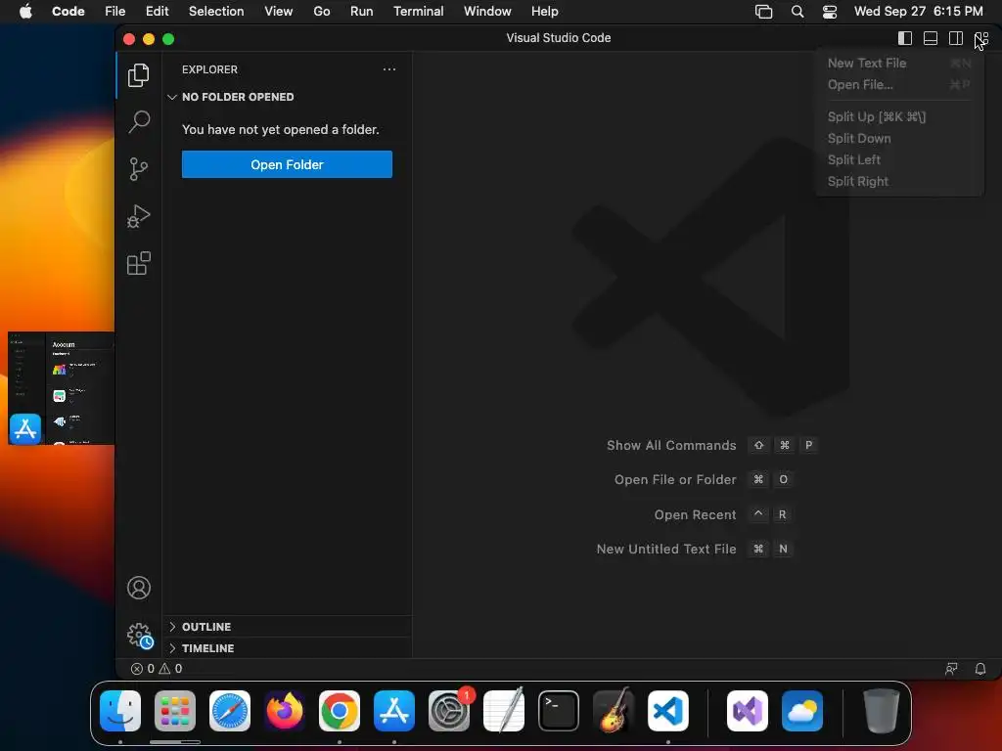Open the Apple menu

pos(25,12)
